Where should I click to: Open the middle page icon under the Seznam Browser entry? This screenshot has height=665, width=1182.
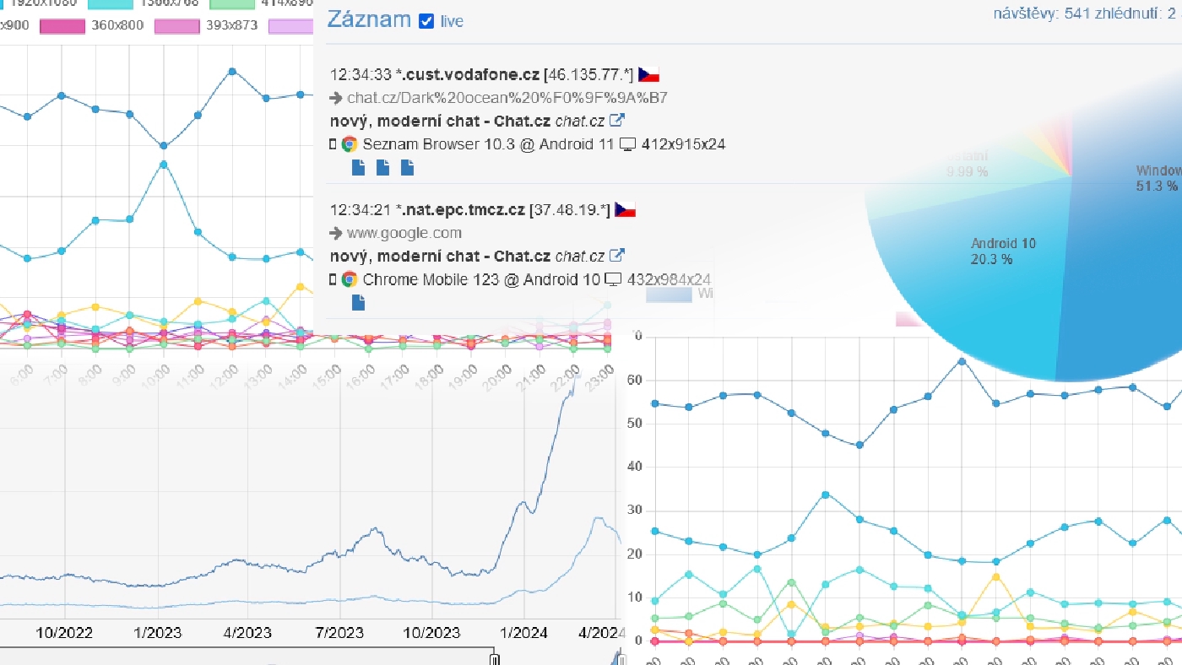pos(382,167)
